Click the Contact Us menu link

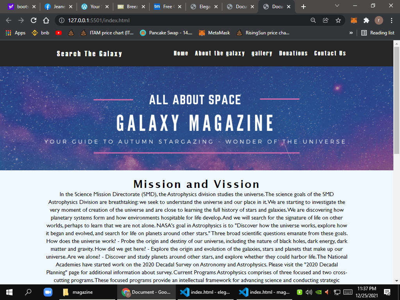point(330,53)
